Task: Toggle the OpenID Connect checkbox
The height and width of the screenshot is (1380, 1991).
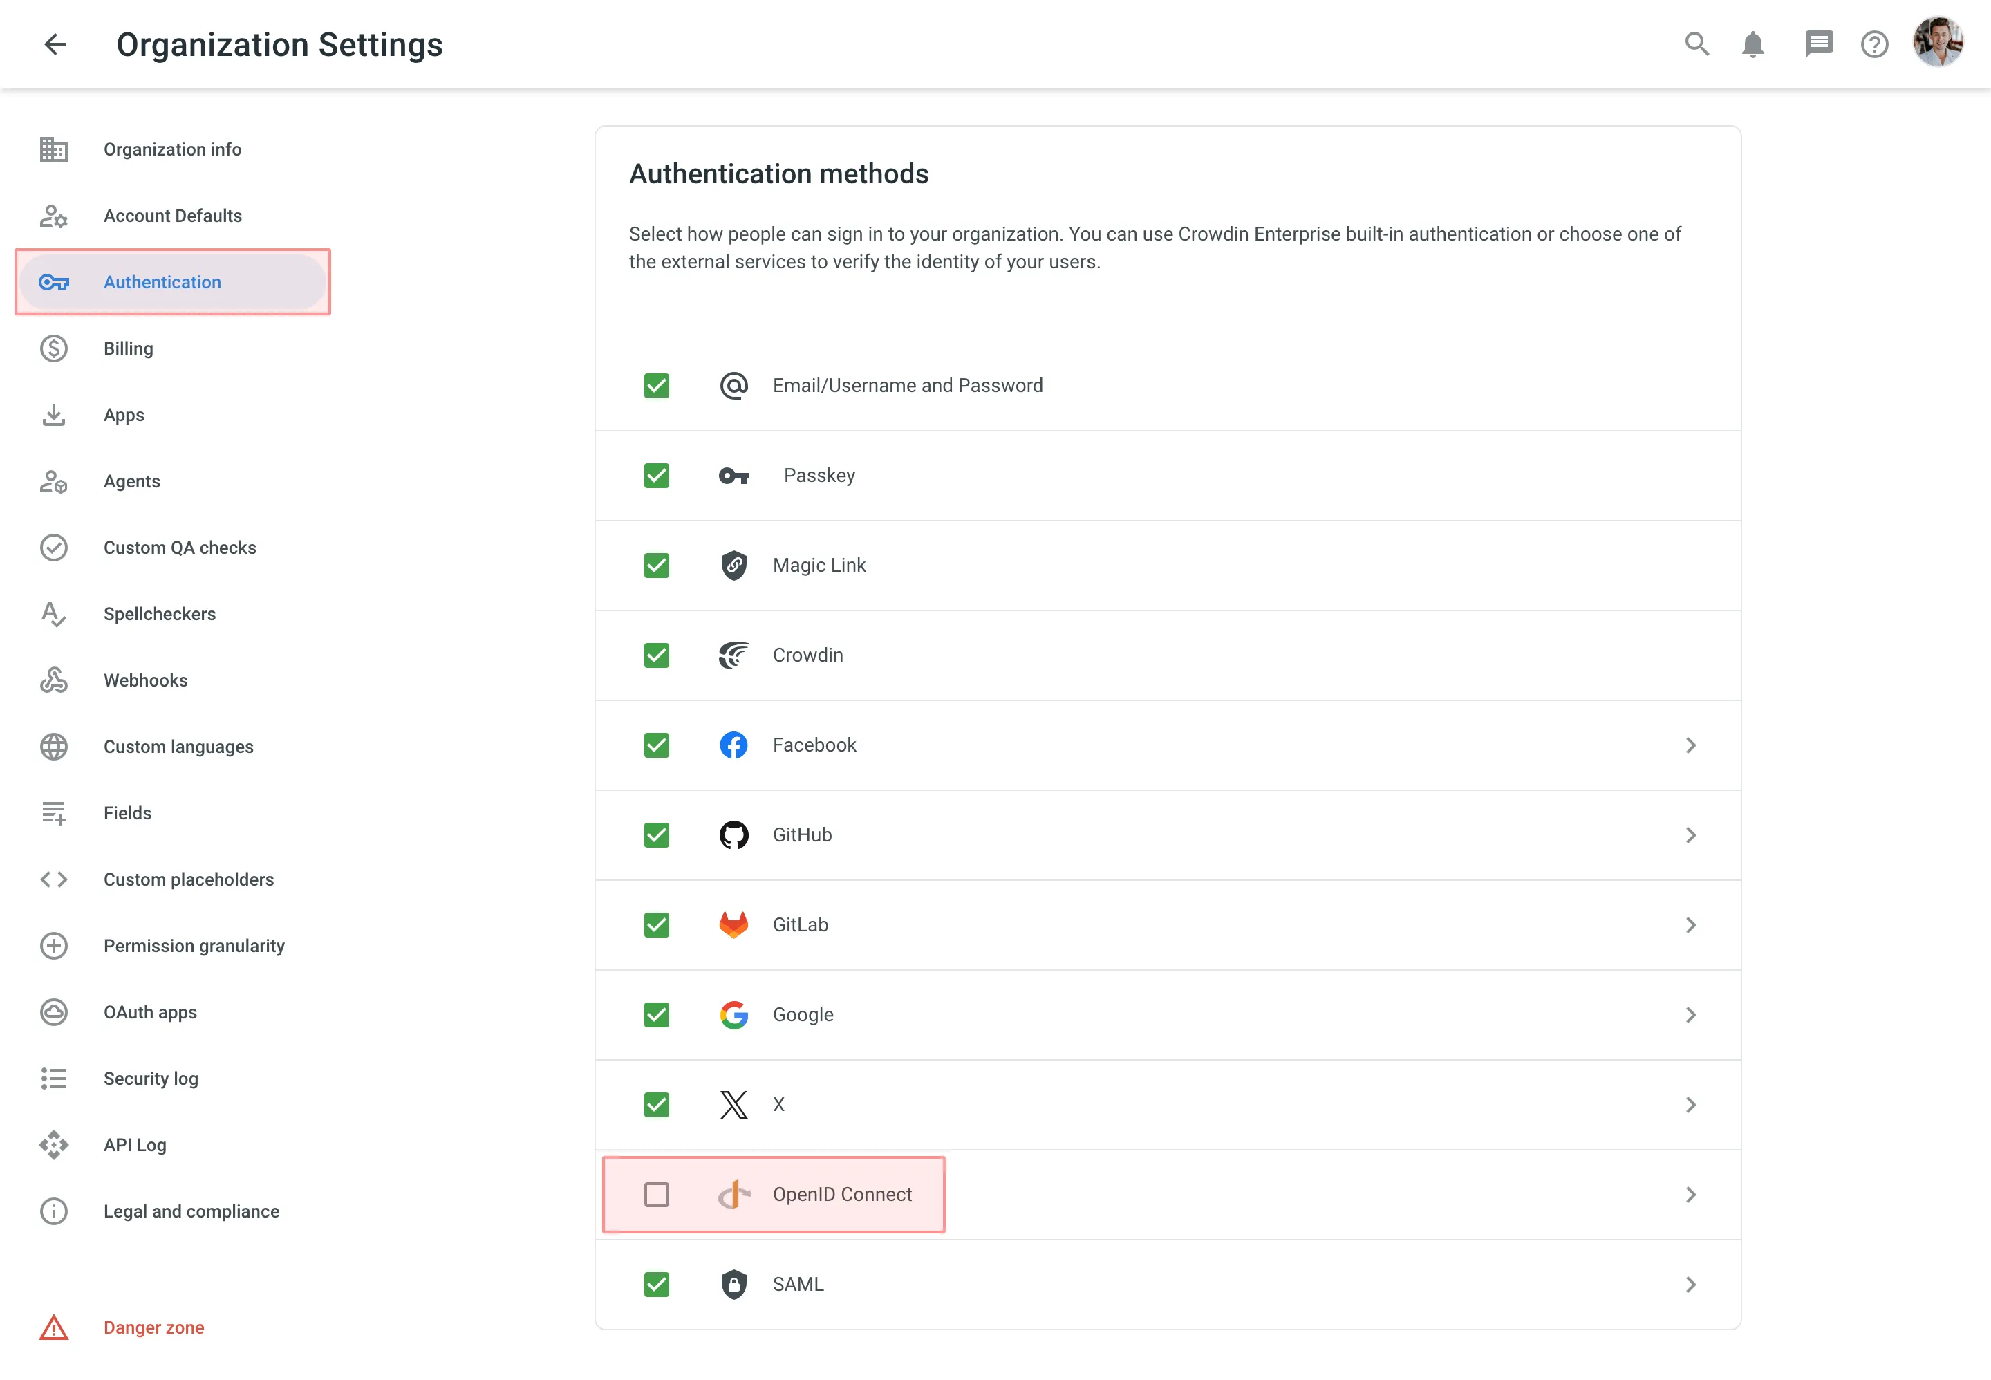Action: [657, 1195]
